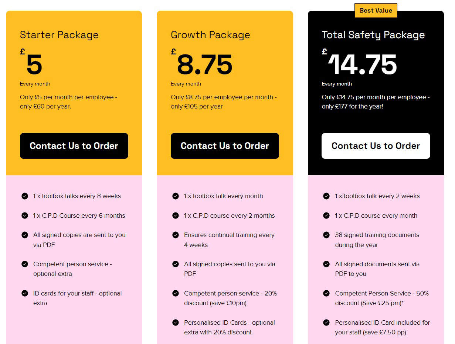Click check icon for C.P.D course every 2 months
Screen dimensions: 455x344
pos(176,216)
